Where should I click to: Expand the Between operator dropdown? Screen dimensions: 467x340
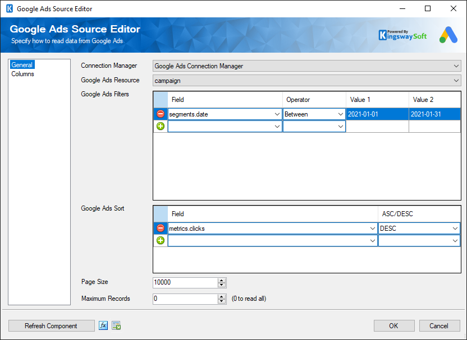coord(340,114)
